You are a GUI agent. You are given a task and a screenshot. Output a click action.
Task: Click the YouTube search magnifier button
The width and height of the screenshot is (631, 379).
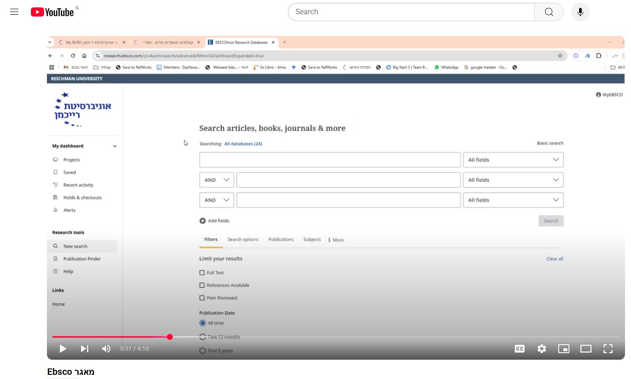pos(549,12)
